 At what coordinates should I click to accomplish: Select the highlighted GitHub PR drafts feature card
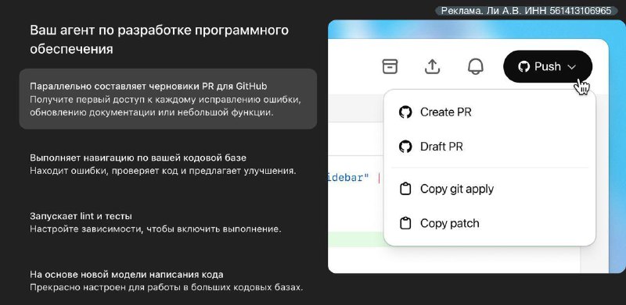[168, 99]
